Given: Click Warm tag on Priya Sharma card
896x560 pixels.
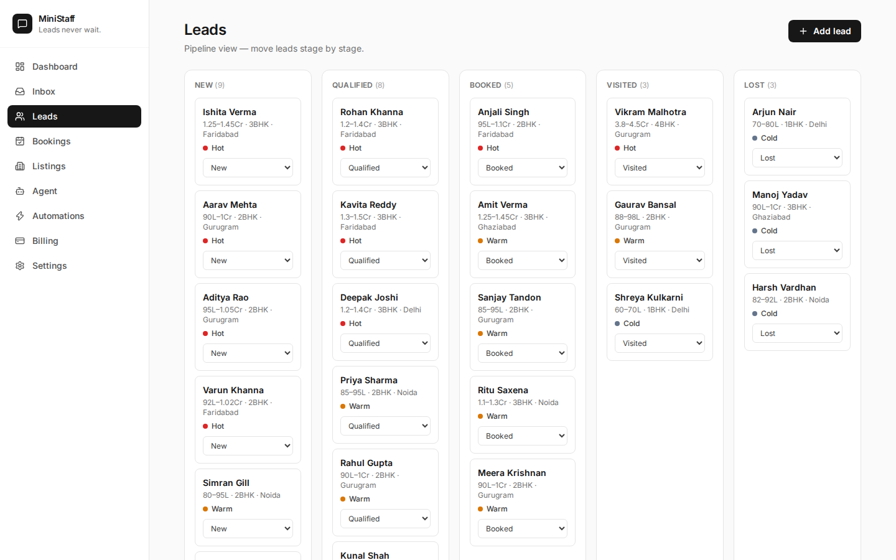Looking at the screenshot, I should [x=355, y=406].
